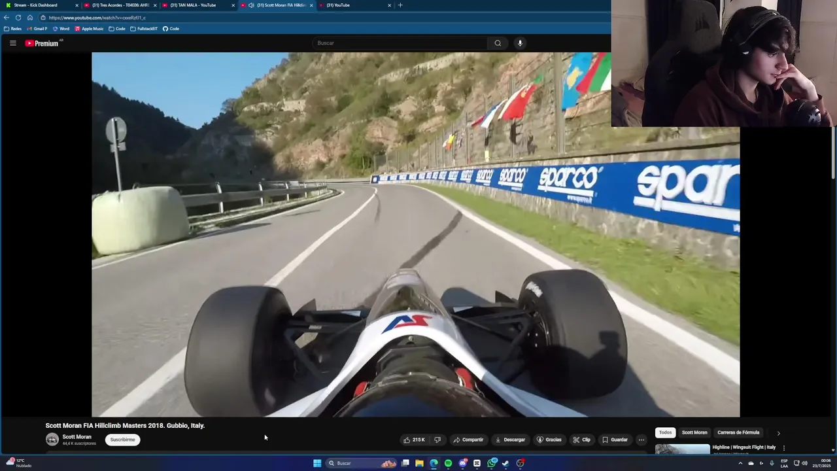837x471 pixels.
Task: Open Spotify from taskbar
Action: (448, 463)
